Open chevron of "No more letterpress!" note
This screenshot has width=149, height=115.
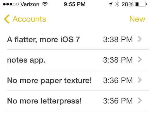[140, 100]
